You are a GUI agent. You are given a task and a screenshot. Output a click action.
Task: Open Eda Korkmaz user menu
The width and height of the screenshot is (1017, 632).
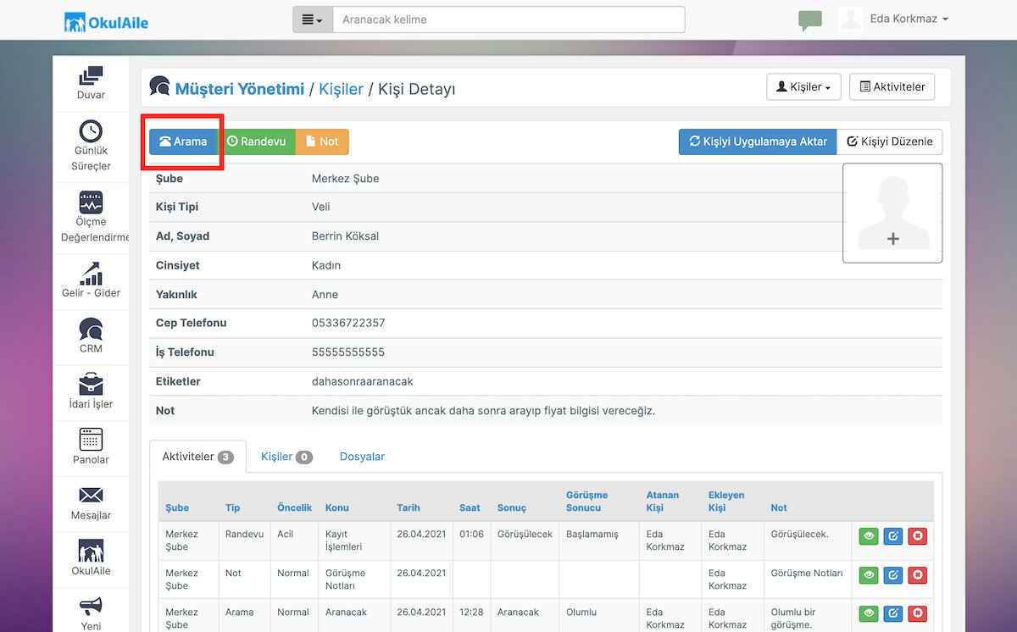[x=894, y=19]
